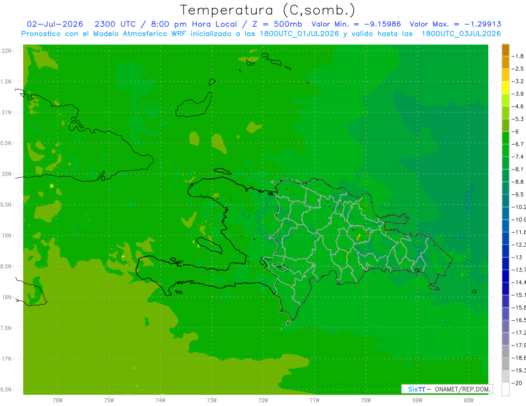This screenshot has width=526, height=406.
Task: Click the '74W' longitude label
Action: click(x=160, y=400)
